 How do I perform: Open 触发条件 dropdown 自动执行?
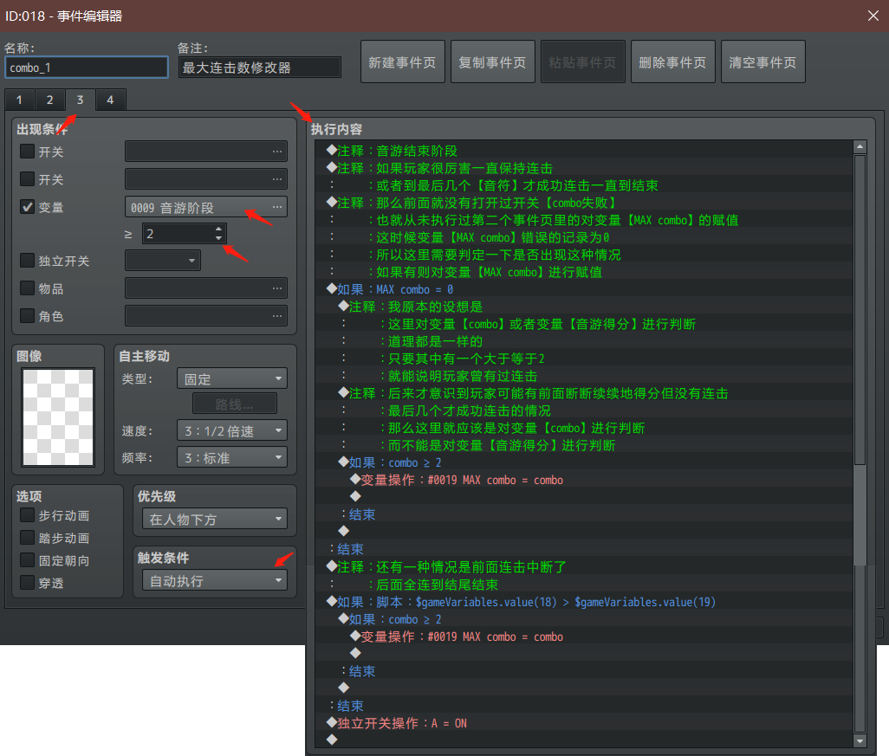tap(215, 580)
